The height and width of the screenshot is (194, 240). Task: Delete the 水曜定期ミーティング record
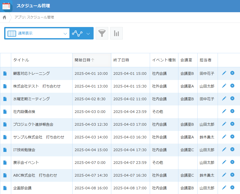232,98
